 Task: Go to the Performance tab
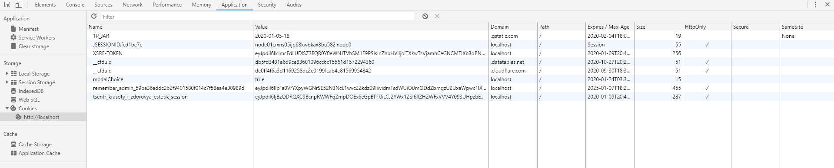click(167, 5)
